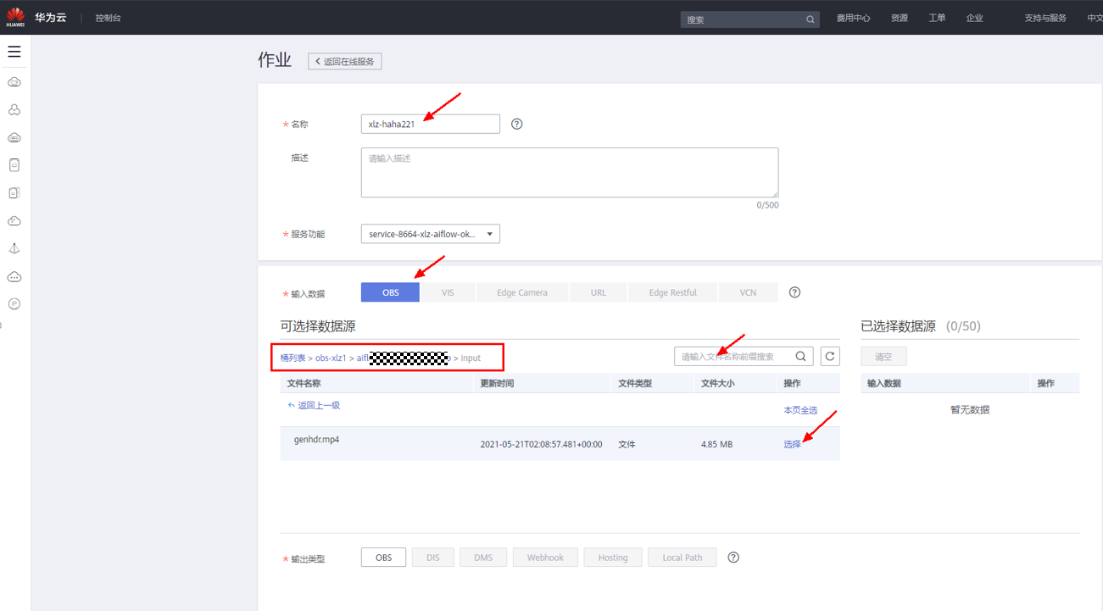This screenshot has height=611, width=1103.
Task: Click 本页全选 to select all files
Action: (x=800, y=410)
